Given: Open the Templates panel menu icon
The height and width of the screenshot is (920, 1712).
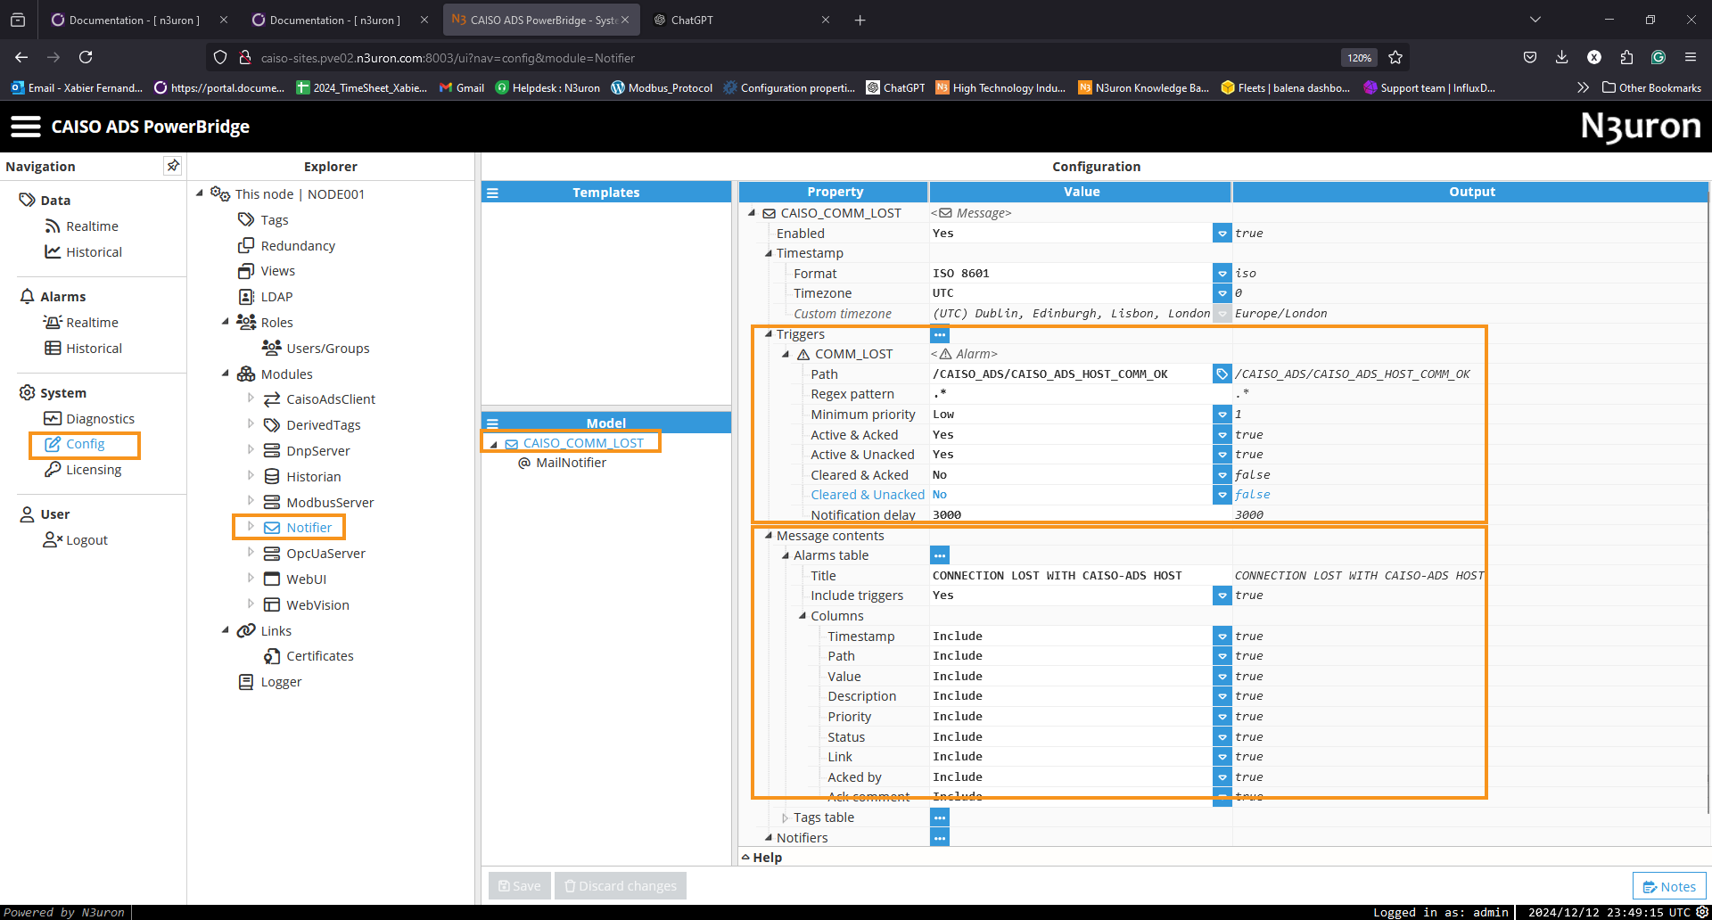Looking at the screenshot, I should click(492, 193).
